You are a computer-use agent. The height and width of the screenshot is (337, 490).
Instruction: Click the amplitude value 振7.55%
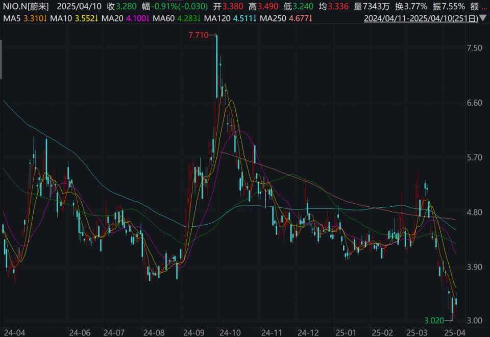point(449,6)
